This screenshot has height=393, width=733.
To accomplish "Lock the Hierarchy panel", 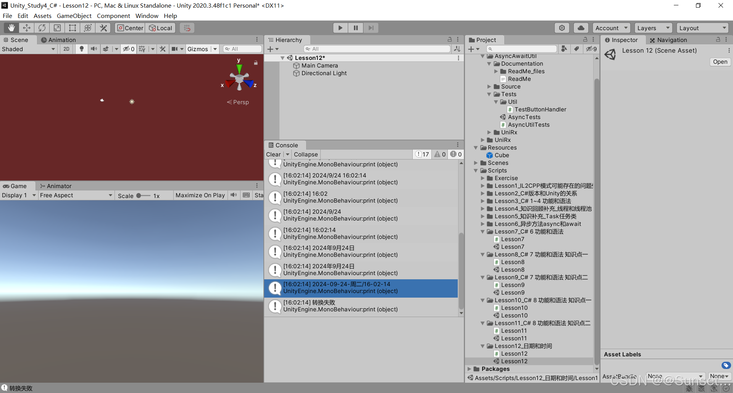I will pyautogui.click(x=450, y=40).
